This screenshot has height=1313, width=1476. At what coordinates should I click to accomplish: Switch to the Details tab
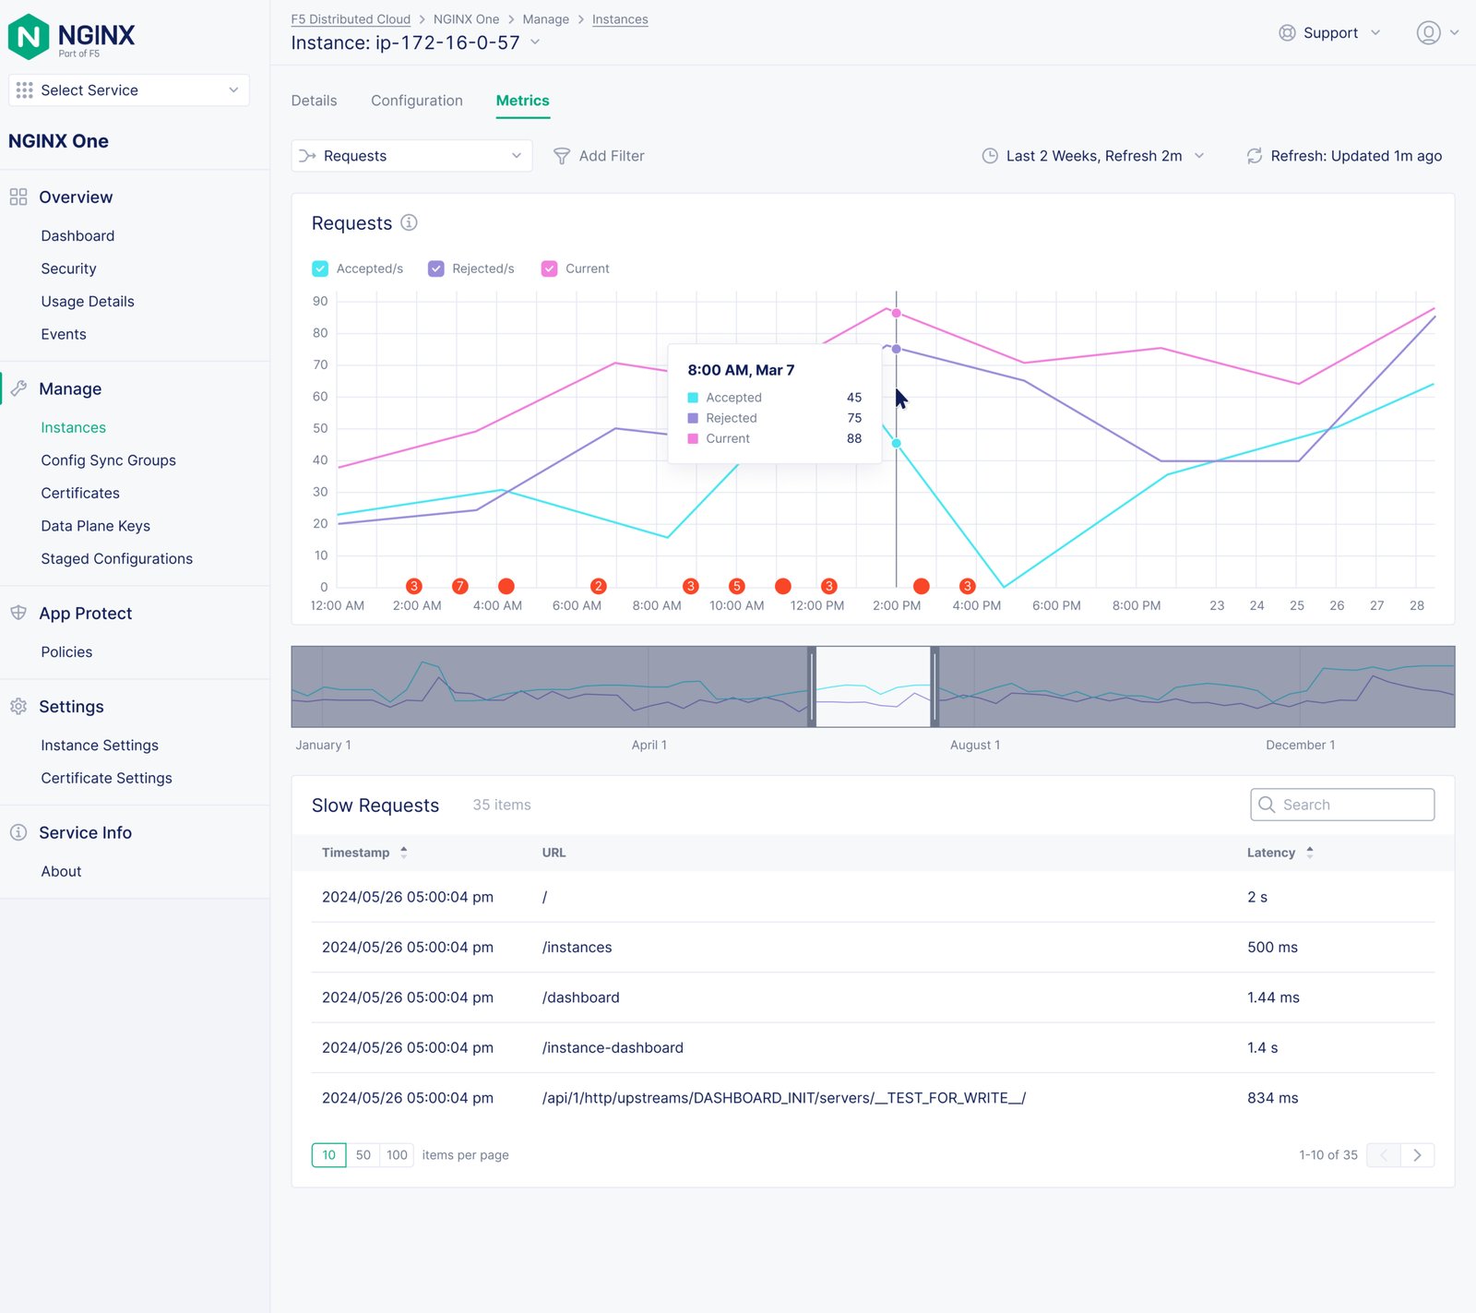pos(314,101)
